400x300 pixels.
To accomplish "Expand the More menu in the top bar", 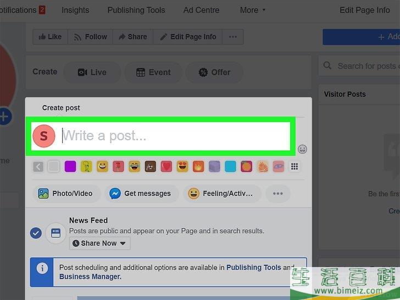I will click(x=253, y=10).
